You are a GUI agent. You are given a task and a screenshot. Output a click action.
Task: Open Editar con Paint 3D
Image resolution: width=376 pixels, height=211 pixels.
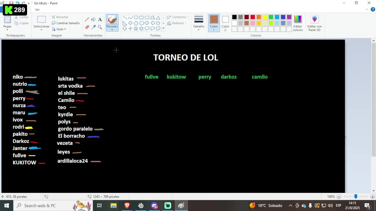point(314,23)
